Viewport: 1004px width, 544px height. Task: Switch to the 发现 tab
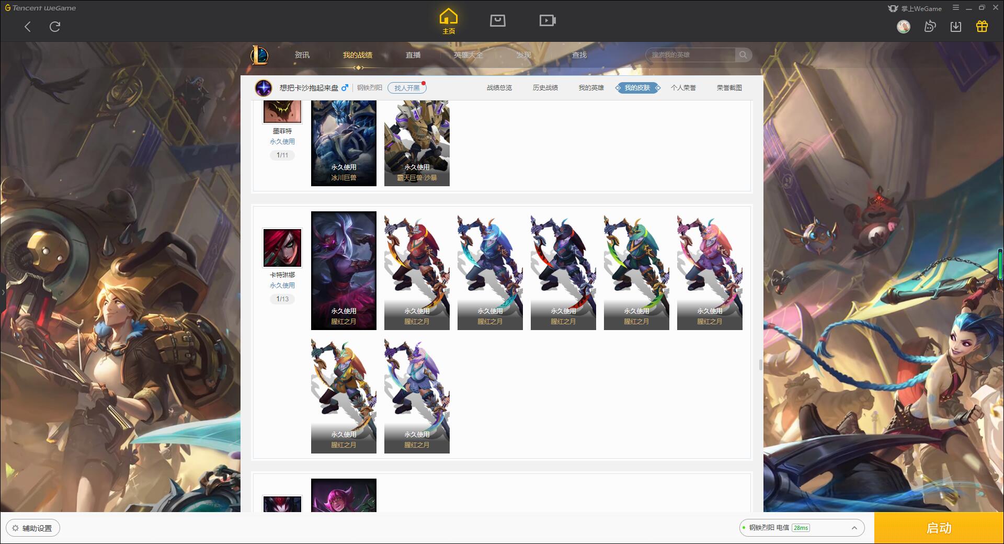[x=524, y=55]
